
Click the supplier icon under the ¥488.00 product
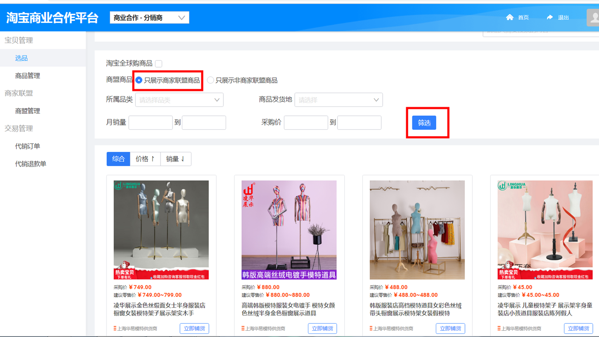click(x=371, y=328)
